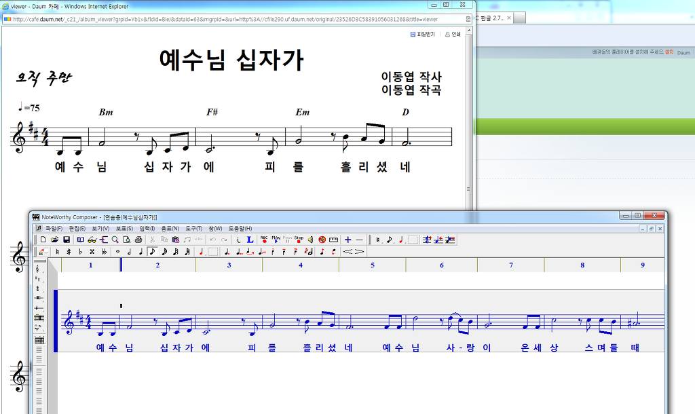Toggle the double sharp accidental
This screenshot has height=414, width=695.
(92, 251)
